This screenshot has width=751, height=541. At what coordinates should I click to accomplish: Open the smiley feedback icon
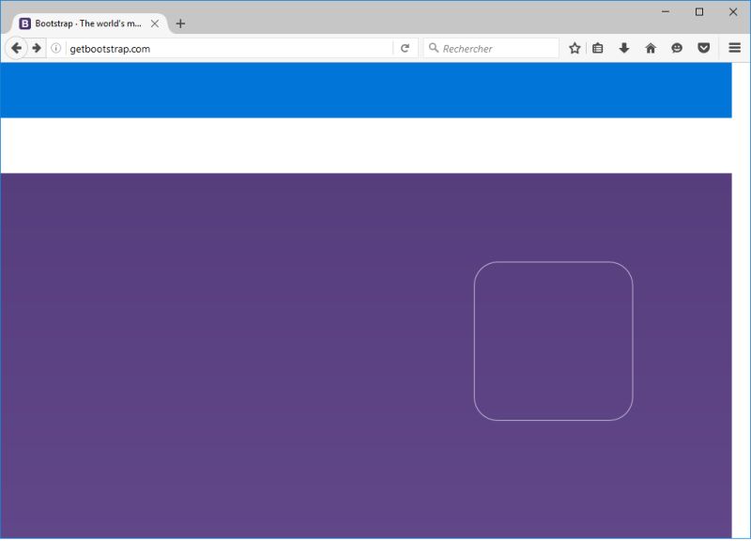678,48
